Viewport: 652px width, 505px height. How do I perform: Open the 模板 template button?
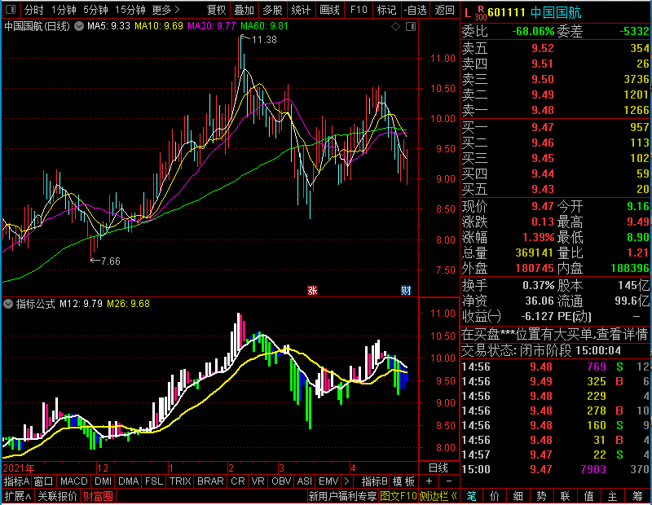(x=403, y=481)
